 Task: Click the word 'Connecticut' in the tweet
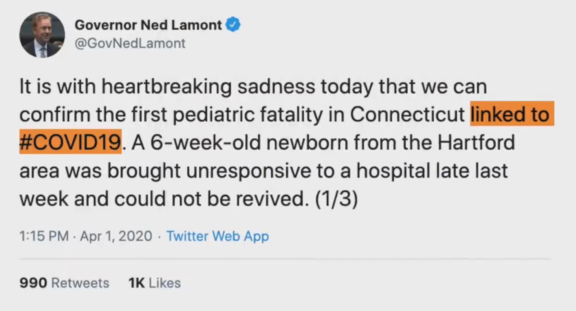(x=407, y=114)
